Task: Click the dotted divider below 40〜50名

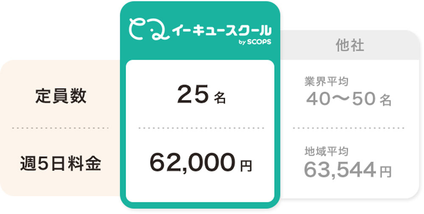Action: click(349, 128)
